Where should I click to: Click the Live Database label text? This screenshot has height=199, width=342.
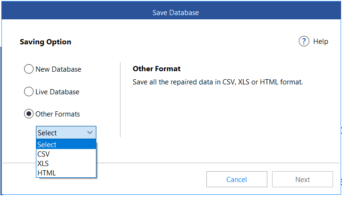click(57, 91)
